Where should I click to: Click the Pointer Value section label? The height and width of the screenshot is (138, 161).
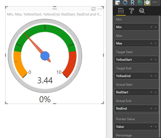pos(125,119)
